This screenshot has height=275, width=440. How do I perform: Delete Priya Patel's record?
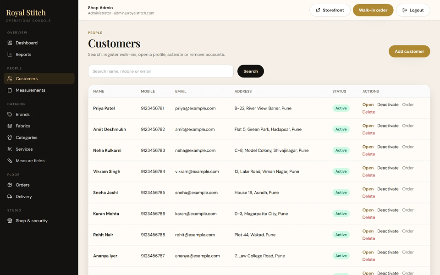click(368, 112)
